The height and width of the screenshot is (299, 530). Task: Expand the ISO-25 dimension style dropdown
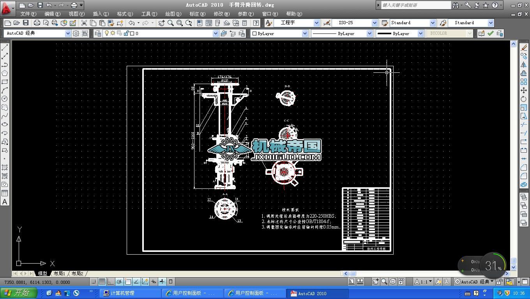click(375, 23)
